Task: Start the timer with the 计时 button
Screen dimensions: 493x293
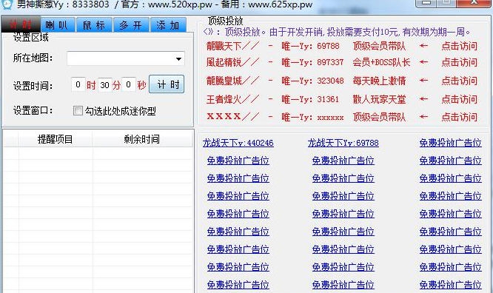Action: click(x=167, y=84)
